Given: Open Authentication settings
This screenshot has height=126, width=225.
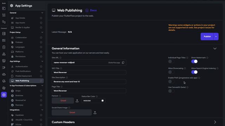Looking at the screenshot, I should point(22,66).
